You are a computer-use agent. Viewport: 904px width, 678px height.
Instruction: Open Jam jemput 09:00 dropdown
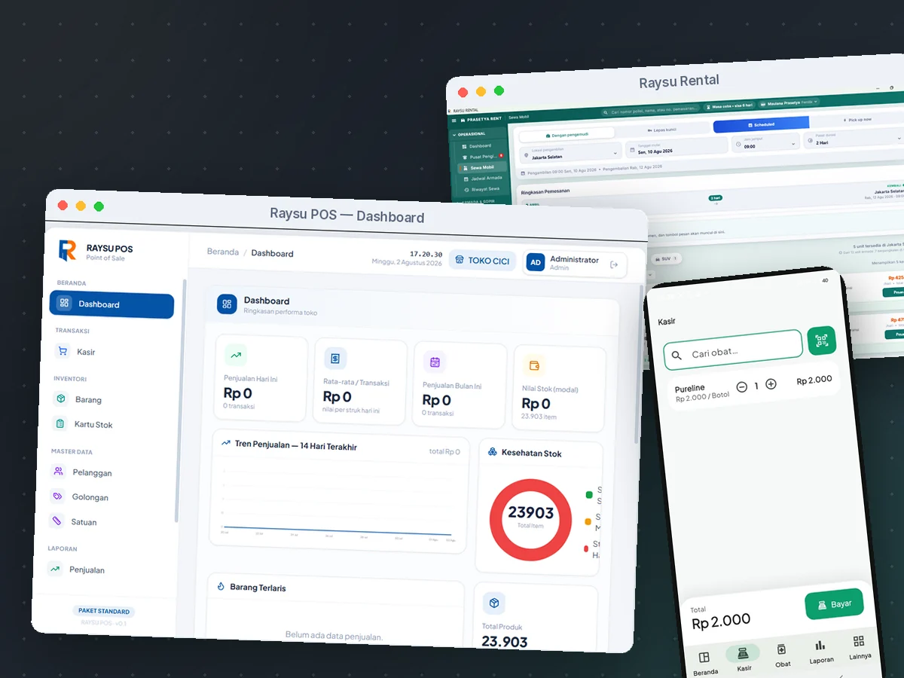point(765,143)
